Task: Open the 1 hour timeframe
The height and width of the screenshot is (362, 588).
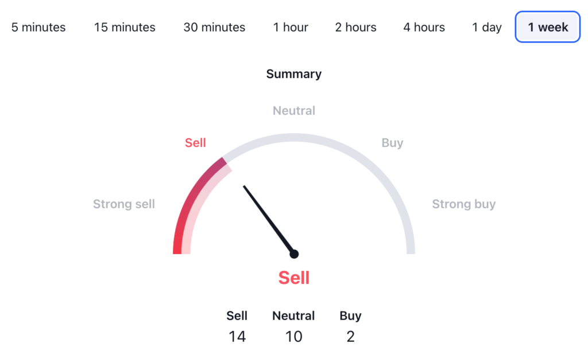Action: (x=291, y=27)
